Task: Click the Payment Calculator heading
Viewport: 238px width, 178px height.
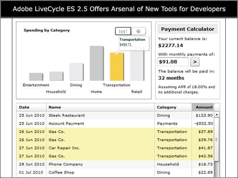Action: 187,29
